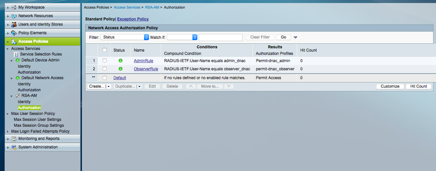Click the Edit button
This screenshot has width=436, height=171.
[x=152, y=87]
